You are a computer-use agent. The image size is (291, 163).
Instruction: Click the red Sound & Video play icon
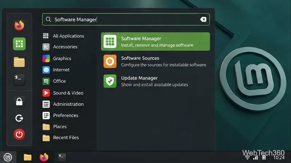pyautogui.click(x=46, y=93)
